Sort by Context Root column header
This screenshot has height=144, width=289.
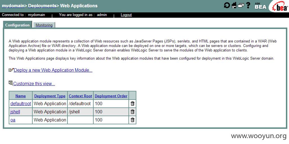click(80, 96)
